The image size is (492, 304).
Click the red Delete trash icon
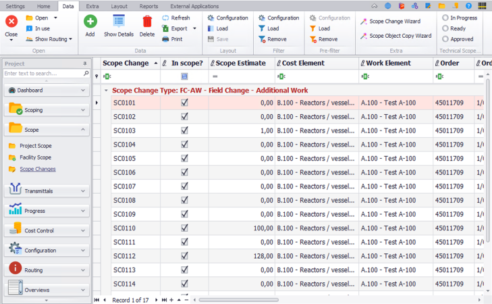tap(146, 22)
